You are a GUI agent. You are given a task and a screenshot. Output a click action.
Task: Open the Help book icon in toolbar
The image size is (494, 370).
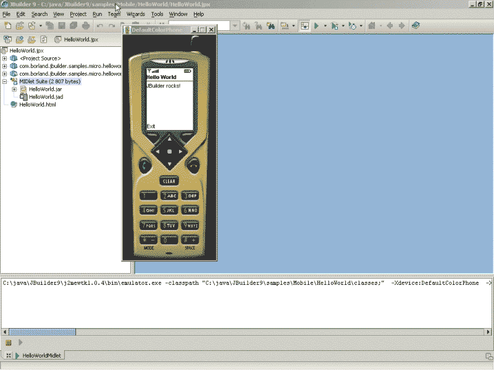tap(416, 26)
